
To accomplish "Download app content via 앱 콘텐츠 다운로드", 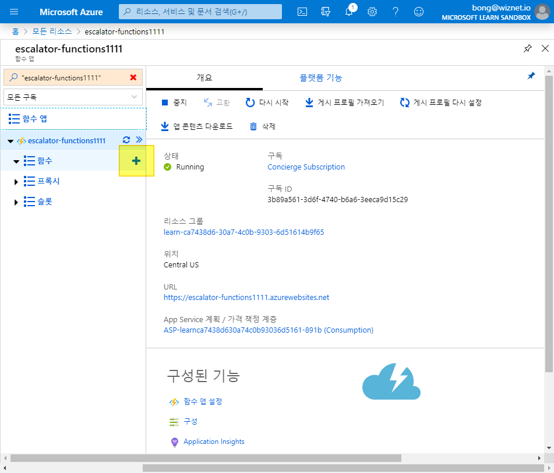I will 197,126.
